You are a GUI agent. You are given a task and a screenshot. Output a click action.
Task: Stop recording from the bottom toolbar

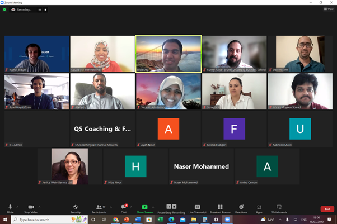(x=174, y=207)
